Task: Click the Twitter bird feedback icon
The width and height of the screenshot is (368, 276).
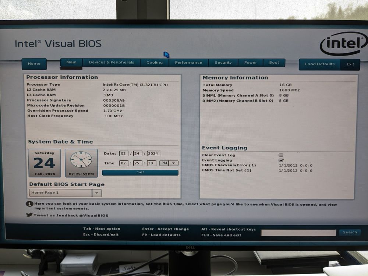Action: point(29,215)
